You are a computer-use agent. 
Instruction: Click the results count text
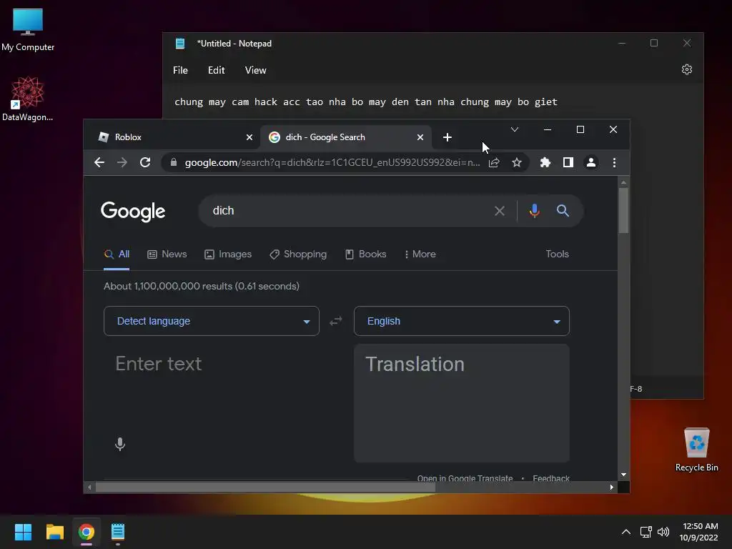point(201,286)
